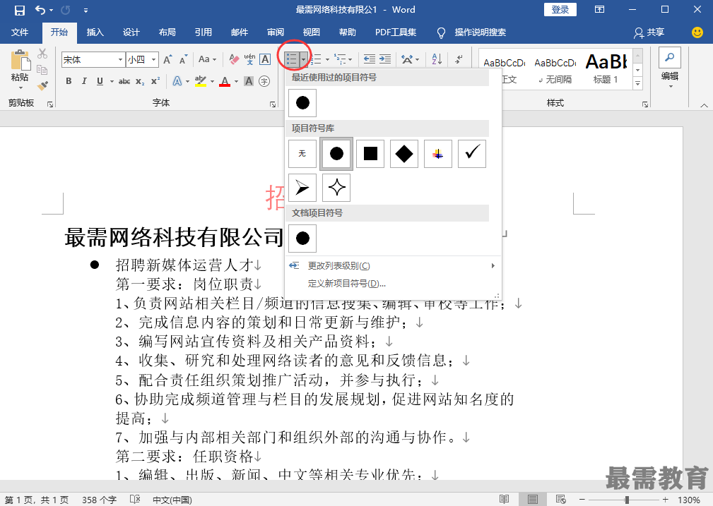Screen dimensions: 713x506
Task: Open the 小四 font size dropdown
Action: point(154,59)
